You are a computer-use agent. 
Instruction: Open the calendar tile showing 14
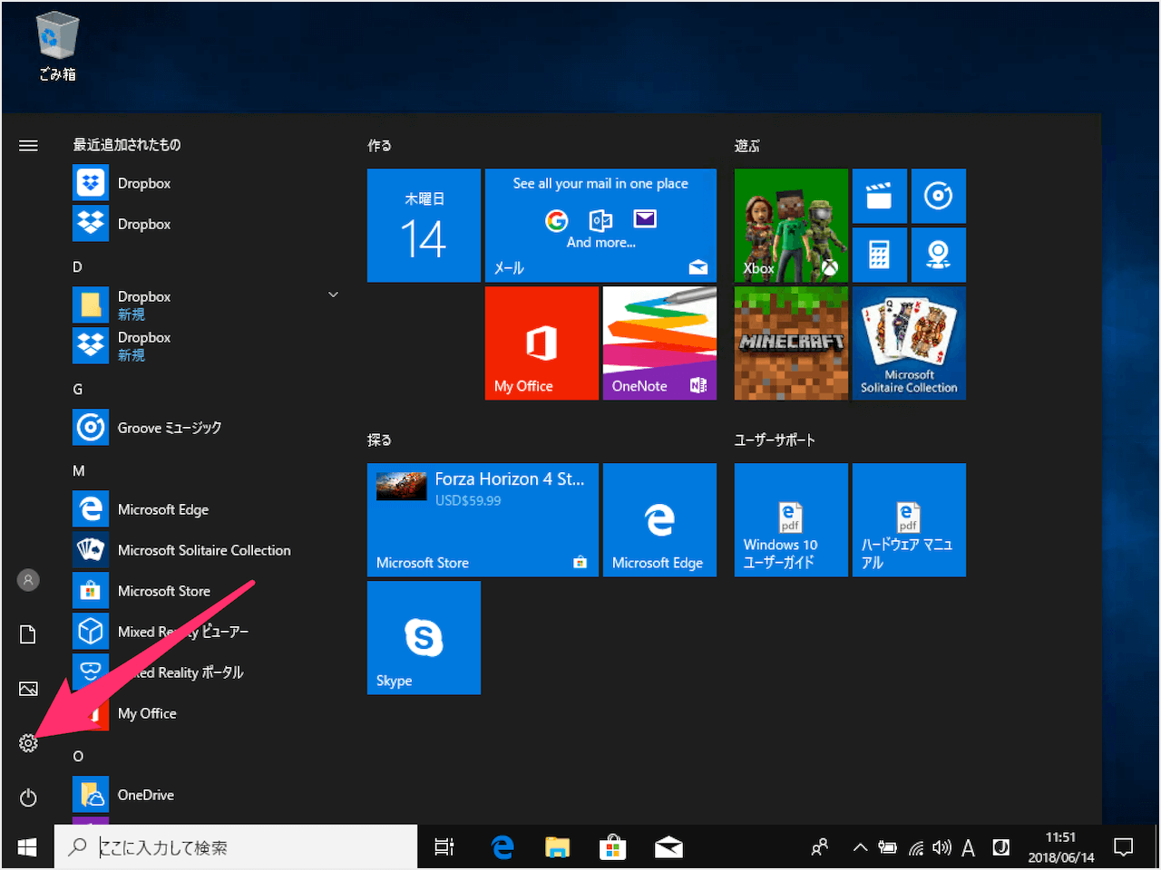click(424, 226)
